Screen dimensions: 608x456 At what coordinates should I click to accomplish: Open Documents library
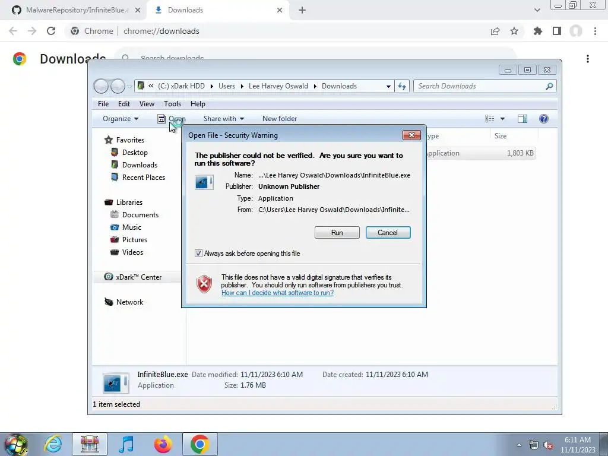coord(140,215)
